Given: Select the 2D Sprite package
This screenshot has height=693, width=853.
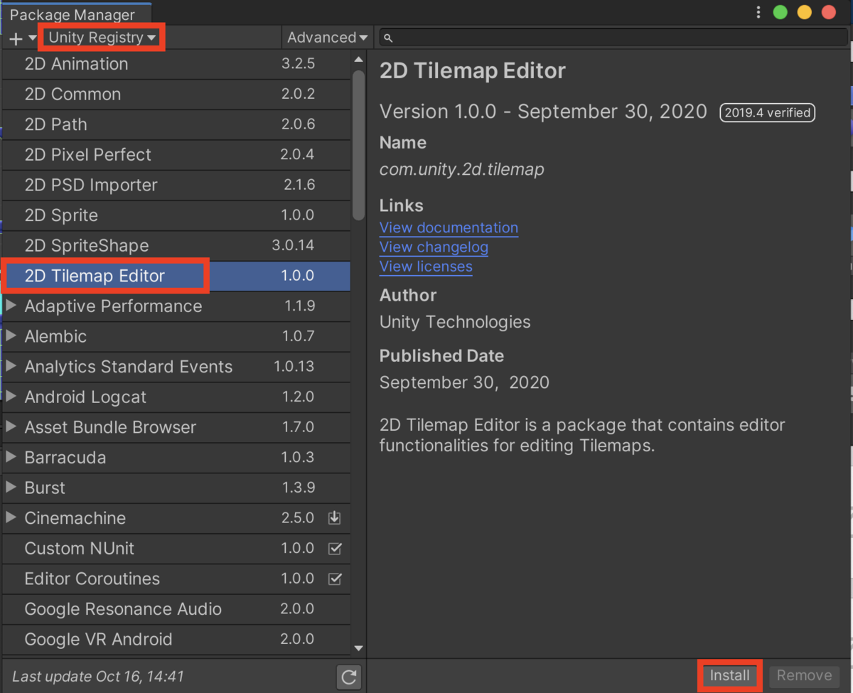Looking at the screenshot, I should pos(176,215).
